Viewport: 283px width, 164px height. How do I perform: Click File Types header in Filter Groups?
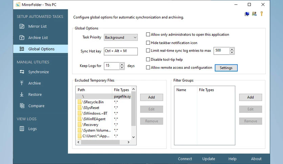(216, 90)
